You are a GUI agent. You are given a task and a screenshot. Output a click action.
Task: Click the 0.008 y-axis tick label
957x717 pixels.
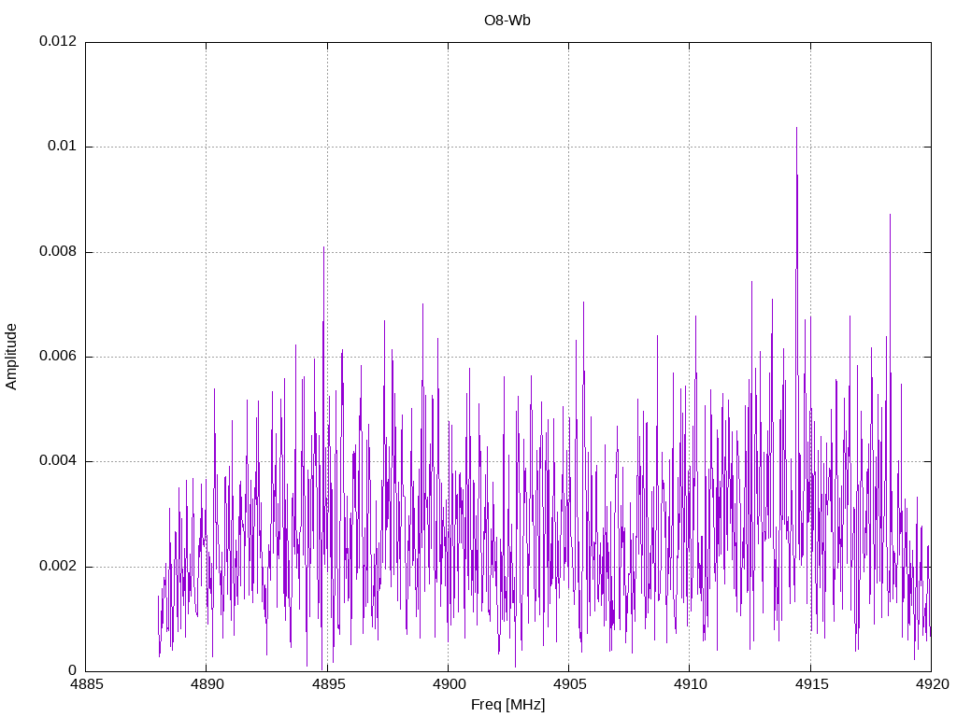click(58, 251)
